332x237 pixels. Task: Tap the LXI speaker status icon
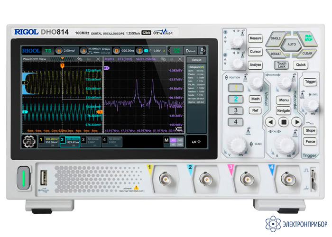coord(196,142)
